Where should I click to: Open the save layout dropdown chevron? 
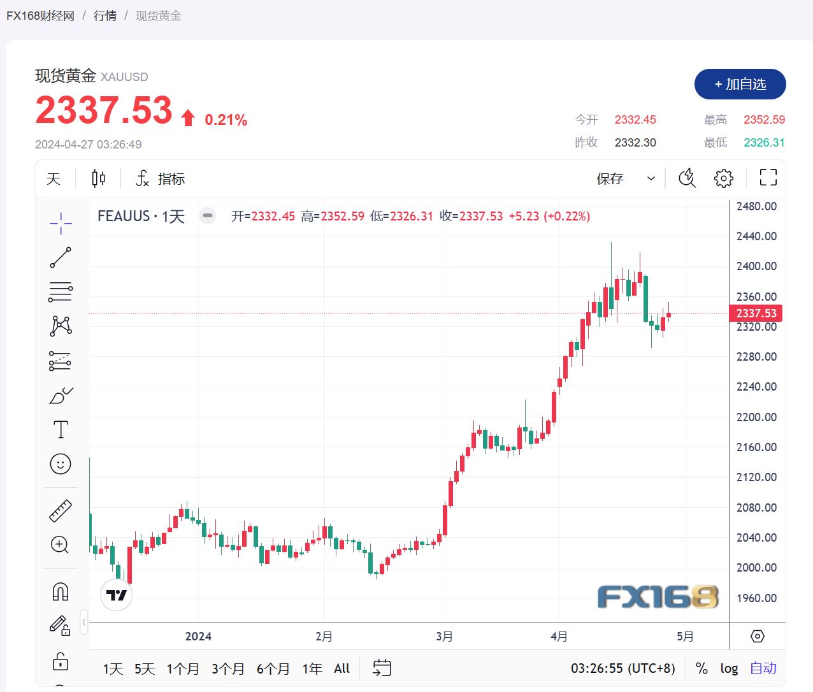(x=651, y=178)
